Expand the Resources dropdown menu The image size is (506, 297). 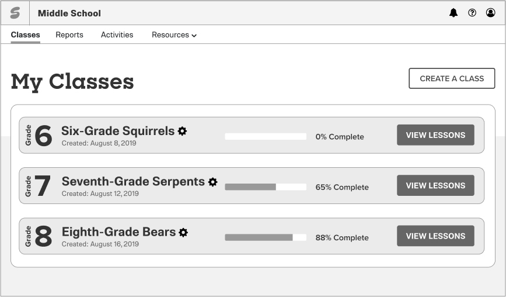pos(174,35)
